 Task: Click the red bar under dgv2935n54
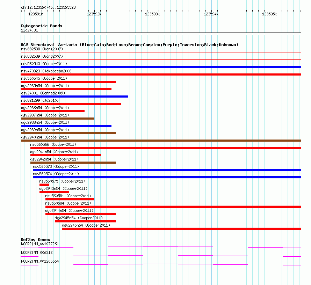[x=66, y=89]
